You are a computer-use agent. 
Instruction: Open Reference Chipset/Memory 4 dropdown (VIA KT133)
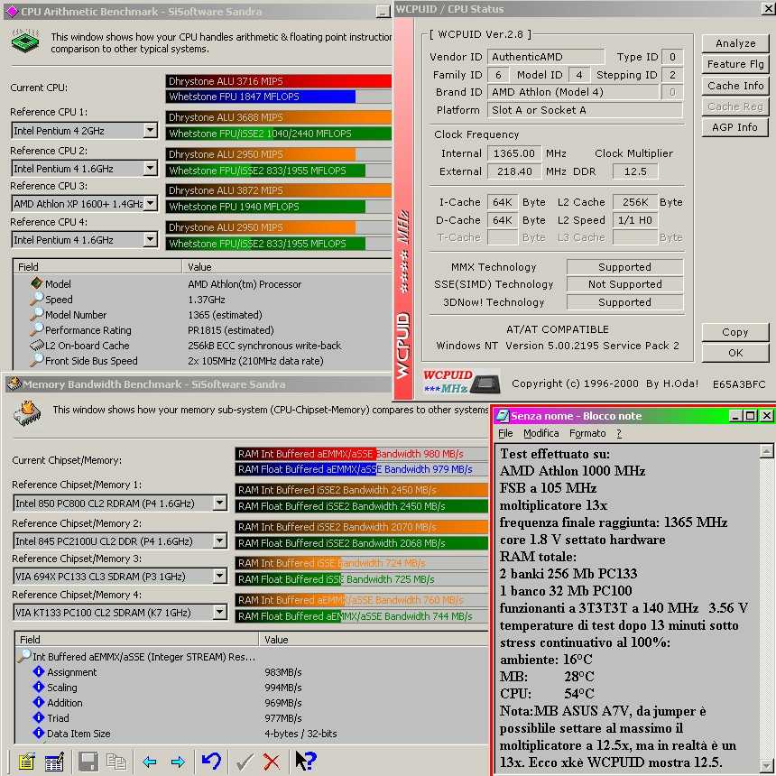[x=220, y=612]
